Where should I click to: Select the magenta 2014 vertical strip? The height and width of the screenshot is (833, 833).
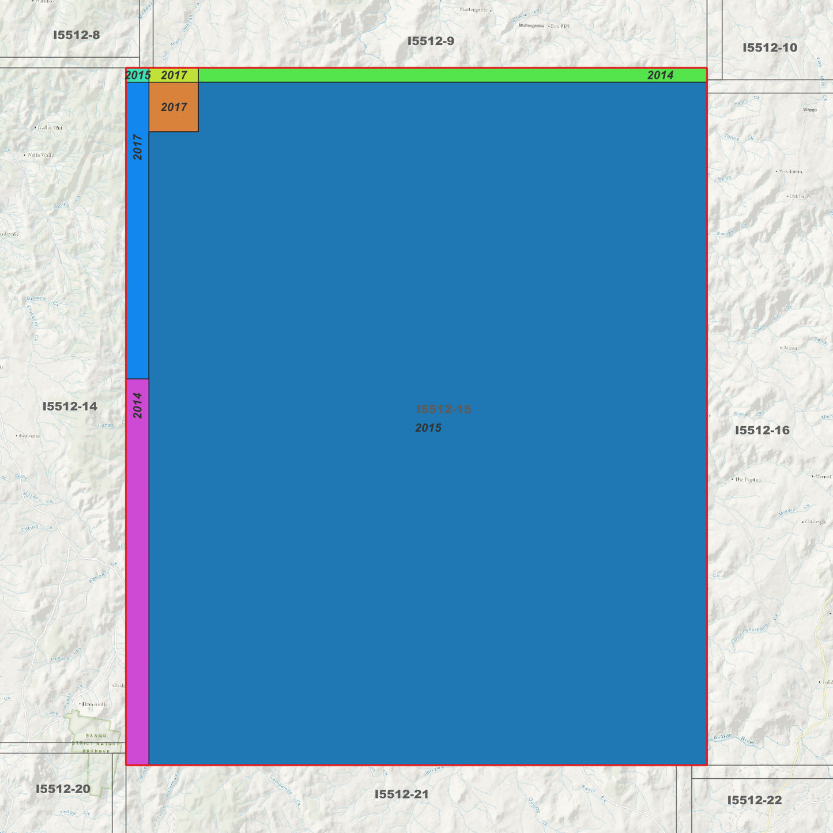(x=137, y=571)
